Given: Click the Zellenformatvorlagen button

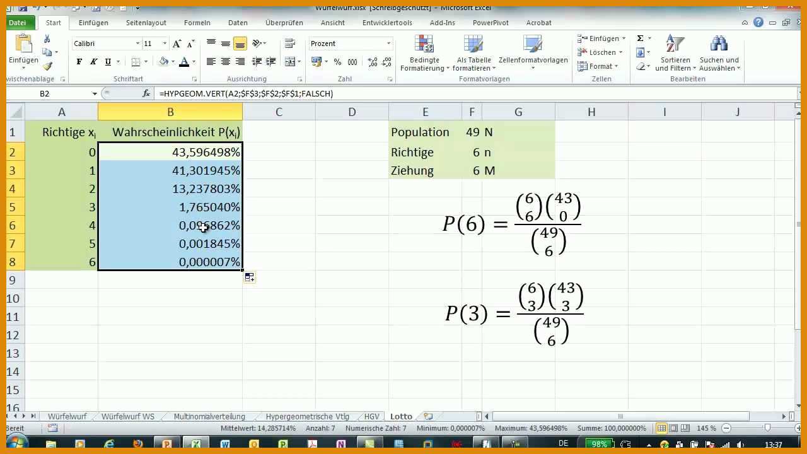Looking at the screenshot, I should pyautogui.click(x=533, y=53).
